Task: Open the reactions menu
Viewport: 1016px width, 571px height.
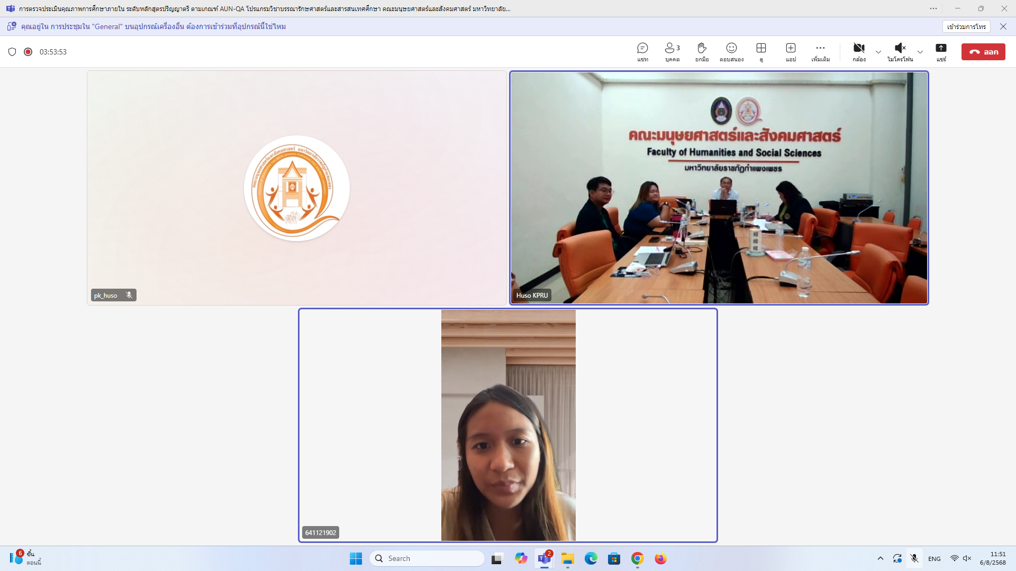Action: coord(731,52)
